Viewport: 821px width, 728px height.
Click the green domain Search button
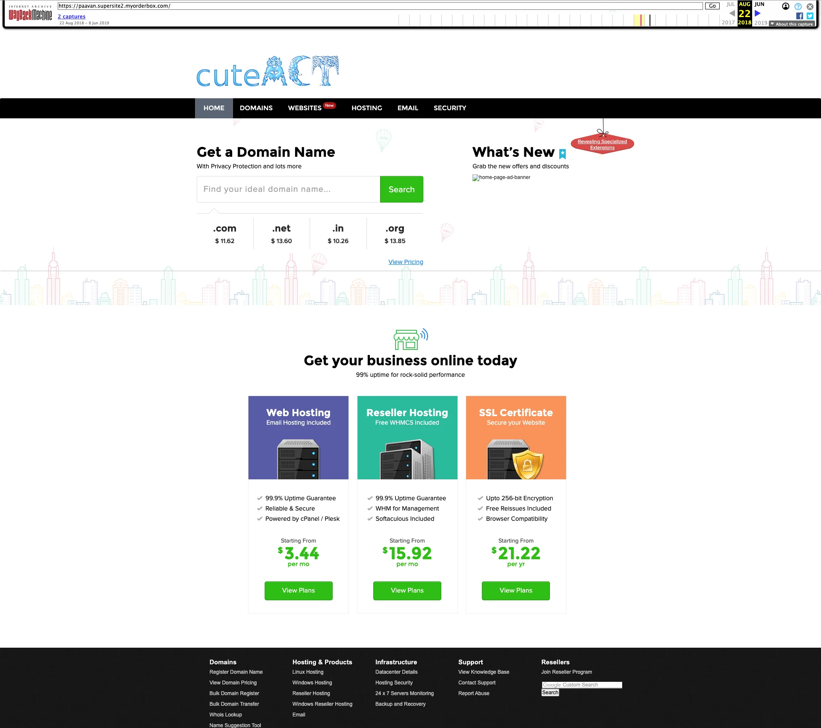401,189
